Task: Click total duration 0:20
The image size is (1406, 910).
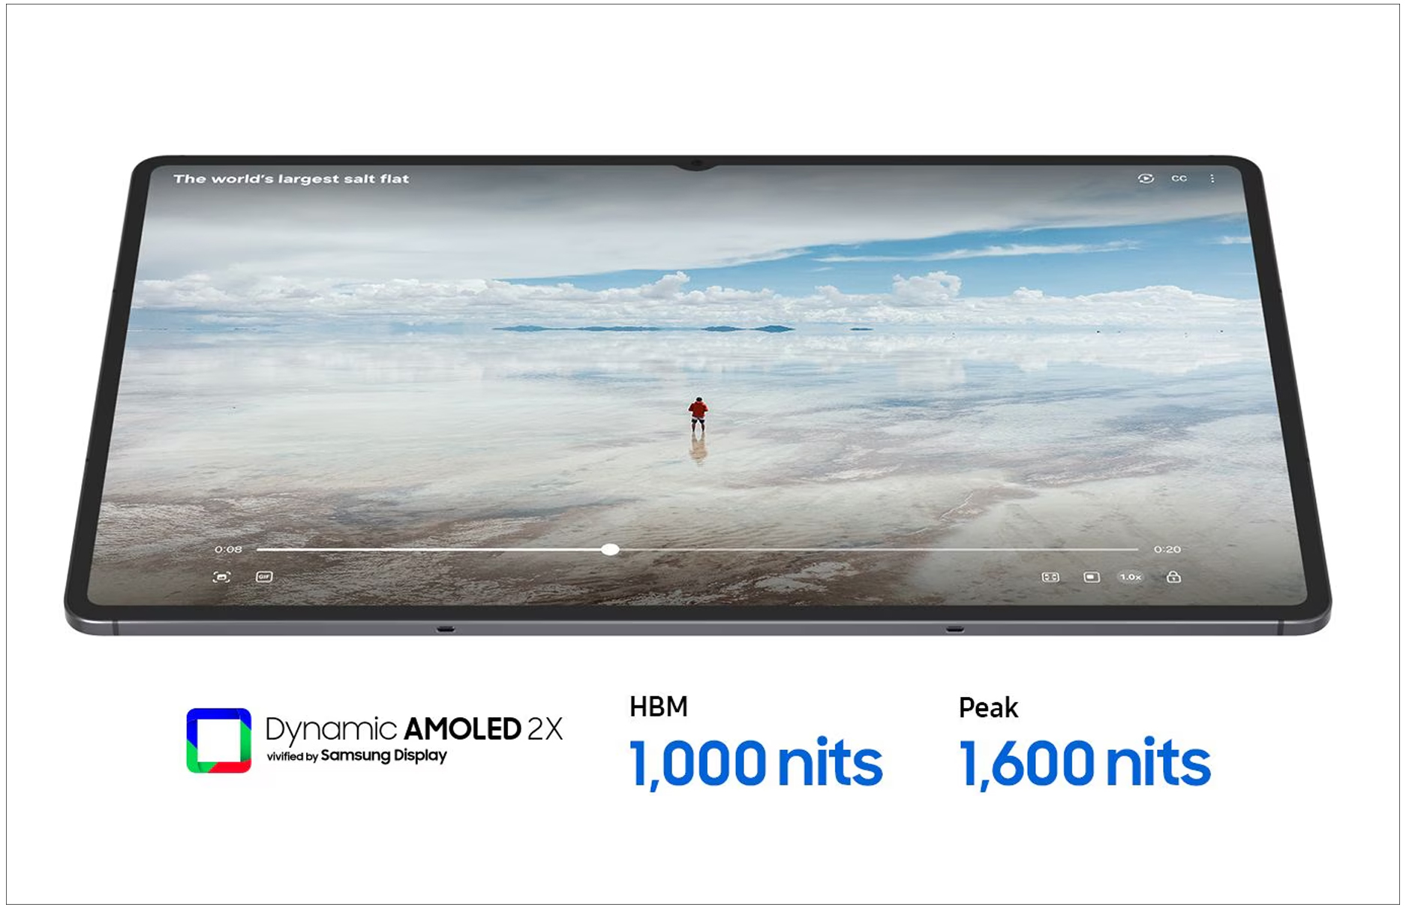Action: coord(1167,550)
